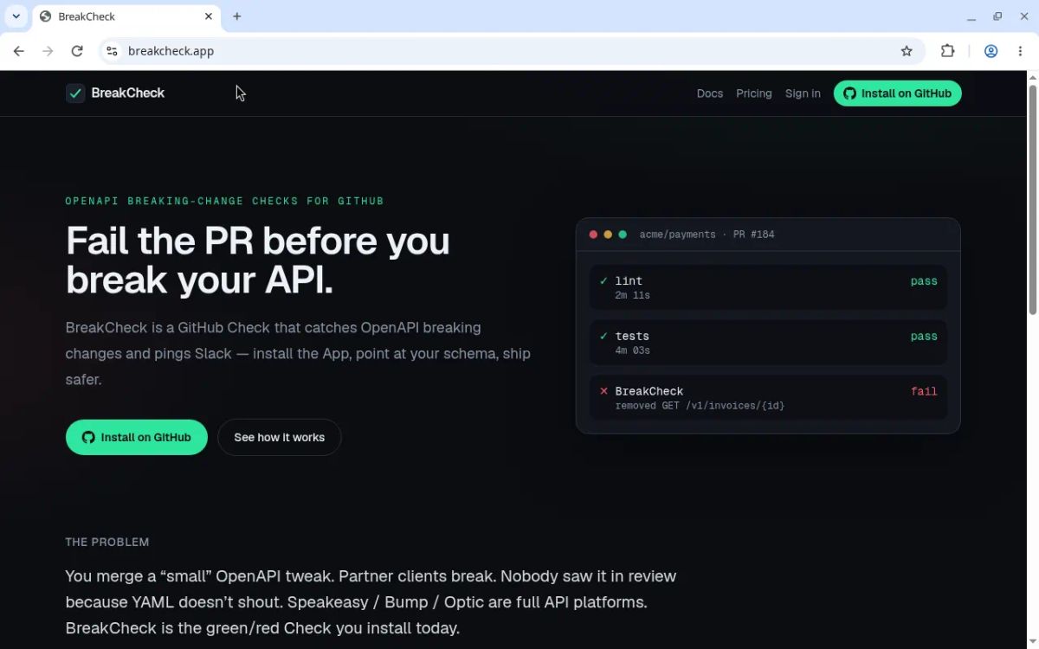Click the '2m 11s' lint duration

click(x=633, y=295)
